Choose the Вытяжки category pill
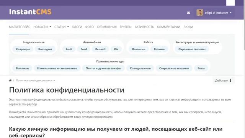This screenshot has width=245, height=138. [22, 68]
